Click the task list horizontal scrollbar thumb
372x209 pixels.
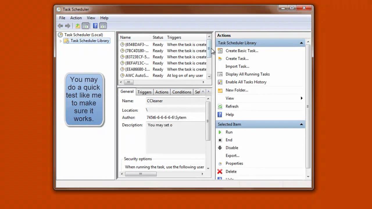(x=128, y=82)
